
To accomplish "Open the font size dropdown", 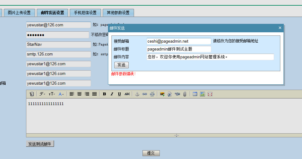I will click(x=52, y=94).
